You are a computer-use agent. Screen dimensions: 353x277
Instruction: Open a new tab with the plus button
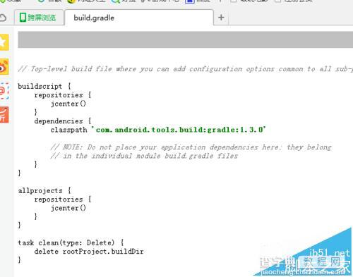coord(221,18)
